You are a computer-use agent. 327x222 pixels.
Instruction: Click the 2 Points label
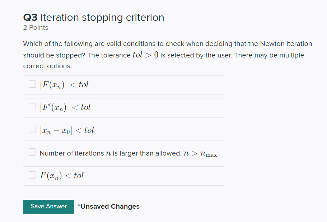click(36, 27)
